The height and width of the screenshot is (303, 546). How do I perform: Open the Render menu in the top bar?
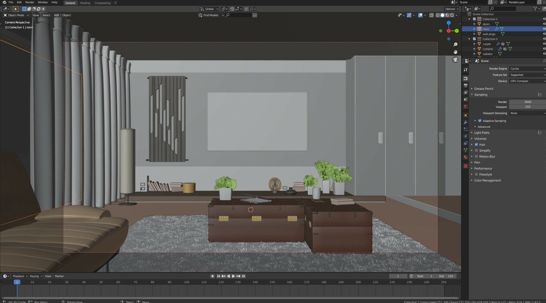pyautogui.click(x=29, y=2)
